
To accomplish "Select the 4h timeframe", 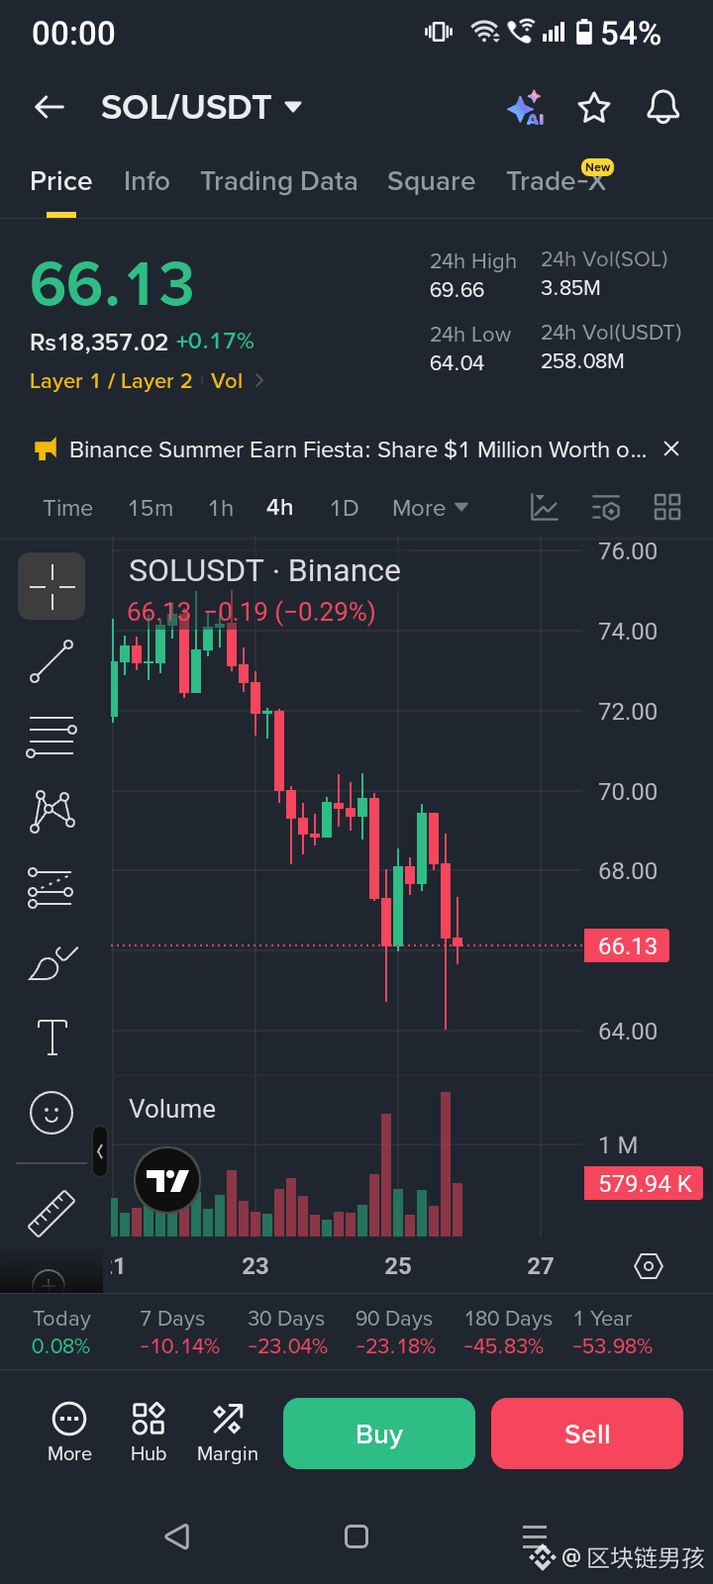I will (x=280, y=508).
